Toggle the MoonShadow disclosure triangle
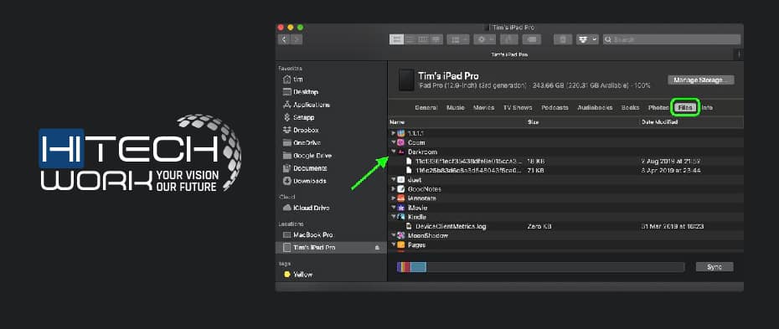Screen dimensions: 779x329 tap(394, 236)
